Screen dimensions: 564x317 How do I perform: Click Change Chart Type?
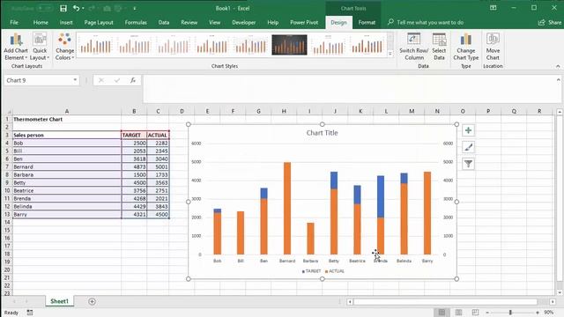466,47
